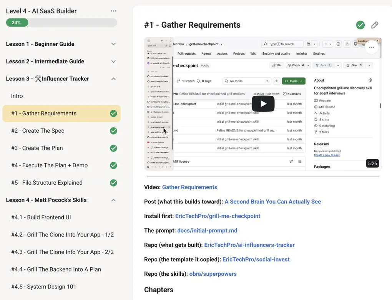Click Security and quality tab in thumbnail
Viewport: 392px width, 300px height.
coord(276,53)
